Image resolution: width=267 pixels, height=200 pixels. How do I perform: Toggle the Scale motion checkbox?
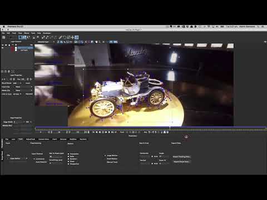(x=68, y=157)
